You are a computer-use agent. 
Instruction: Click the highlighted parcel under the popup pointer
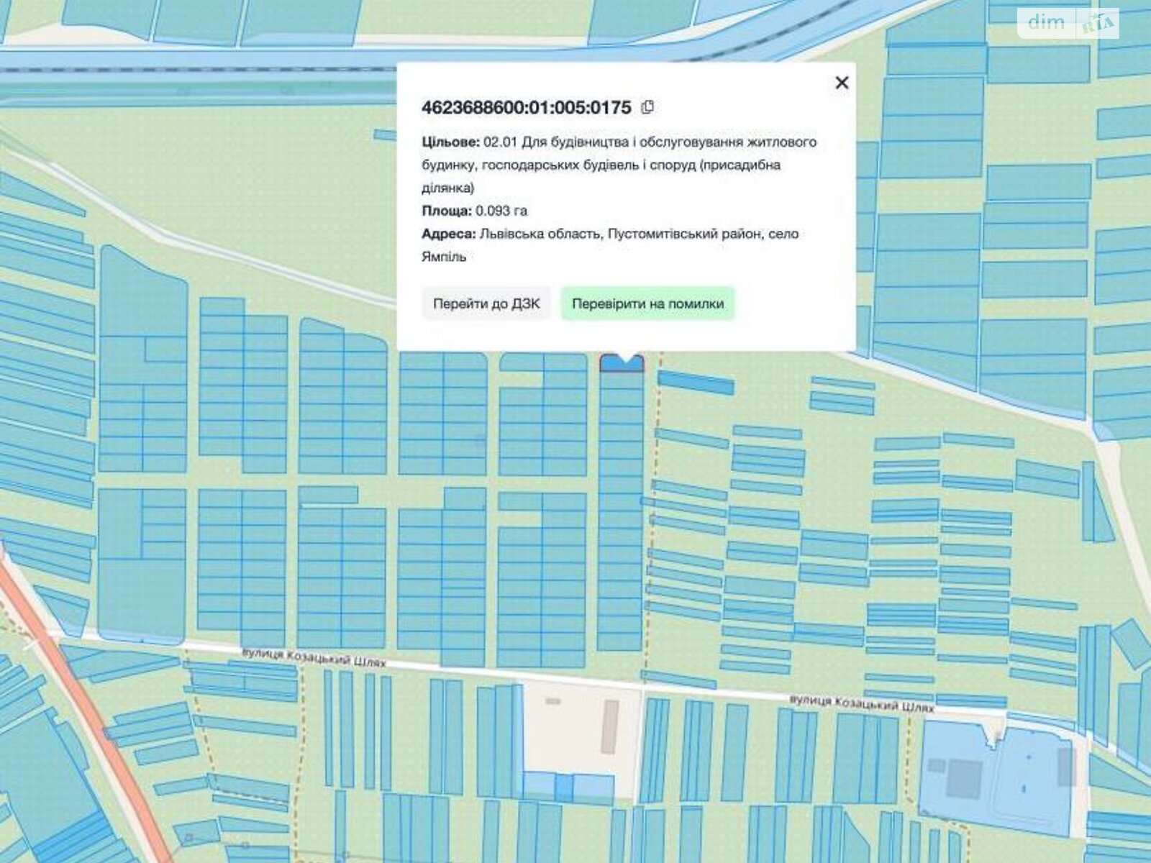coord(622,365)
